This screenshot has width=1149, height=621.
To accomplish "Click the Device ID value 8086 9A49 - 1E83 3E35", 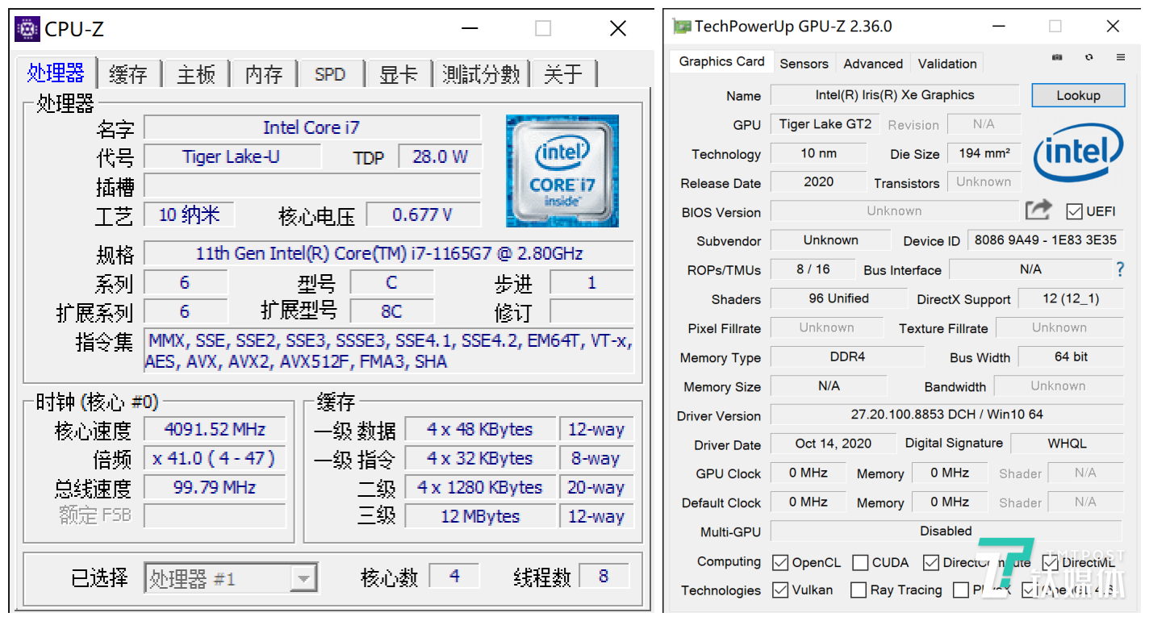I will tap(1046, 240).
